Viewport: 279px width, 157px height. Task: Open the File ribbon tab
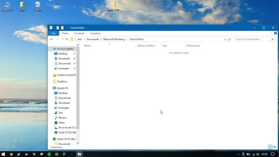[x=53, y=33]
